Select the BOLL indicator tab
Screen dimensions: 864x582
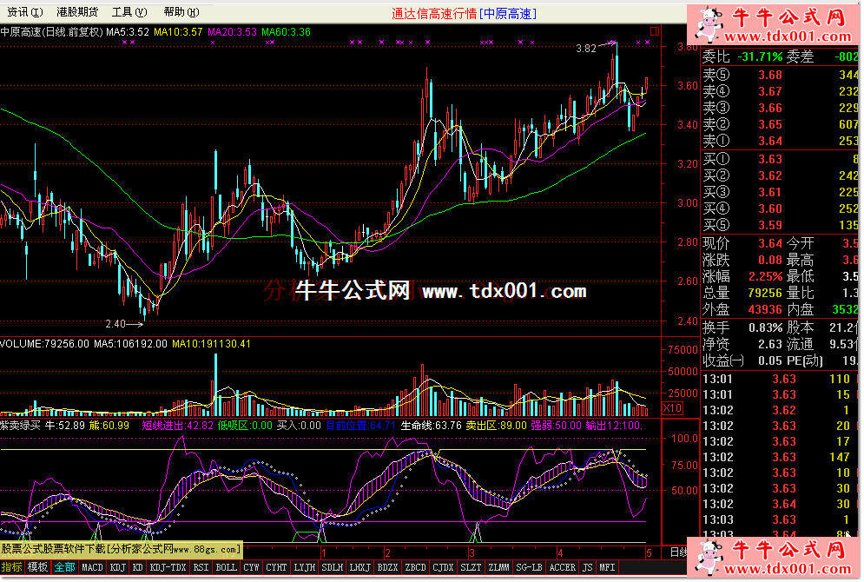pyautogui.click(x=226, y=567)
